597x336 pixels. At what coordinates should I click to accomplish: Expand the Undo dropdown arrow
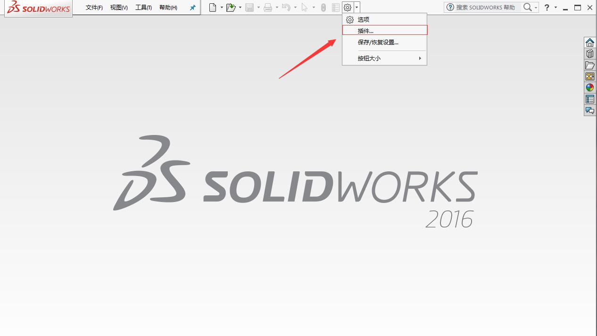point(295,8)
